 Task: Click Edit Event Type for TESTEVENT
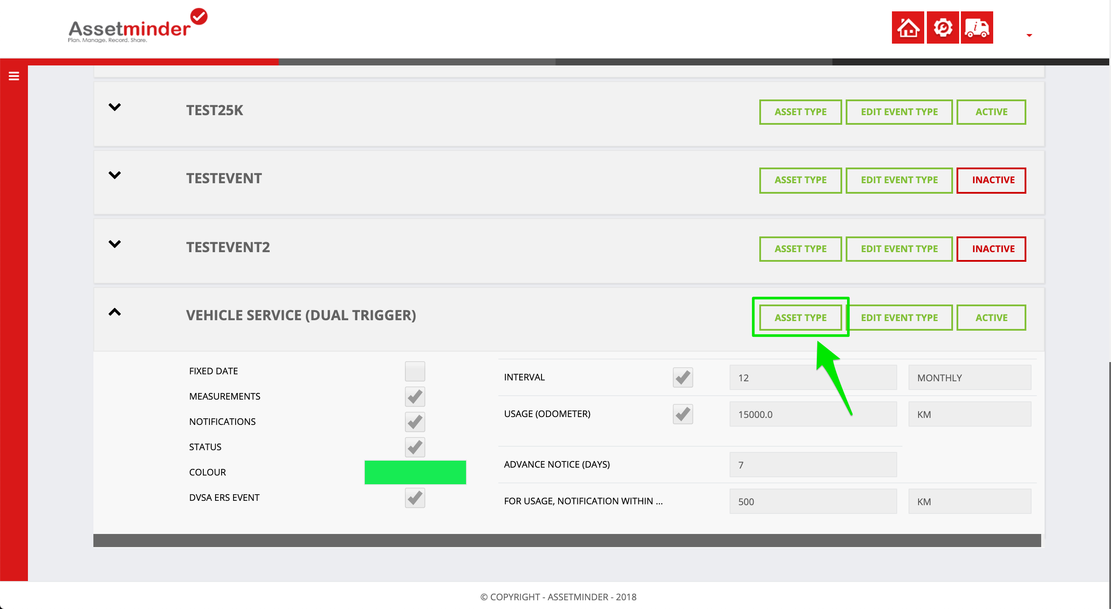click(899, 180)
